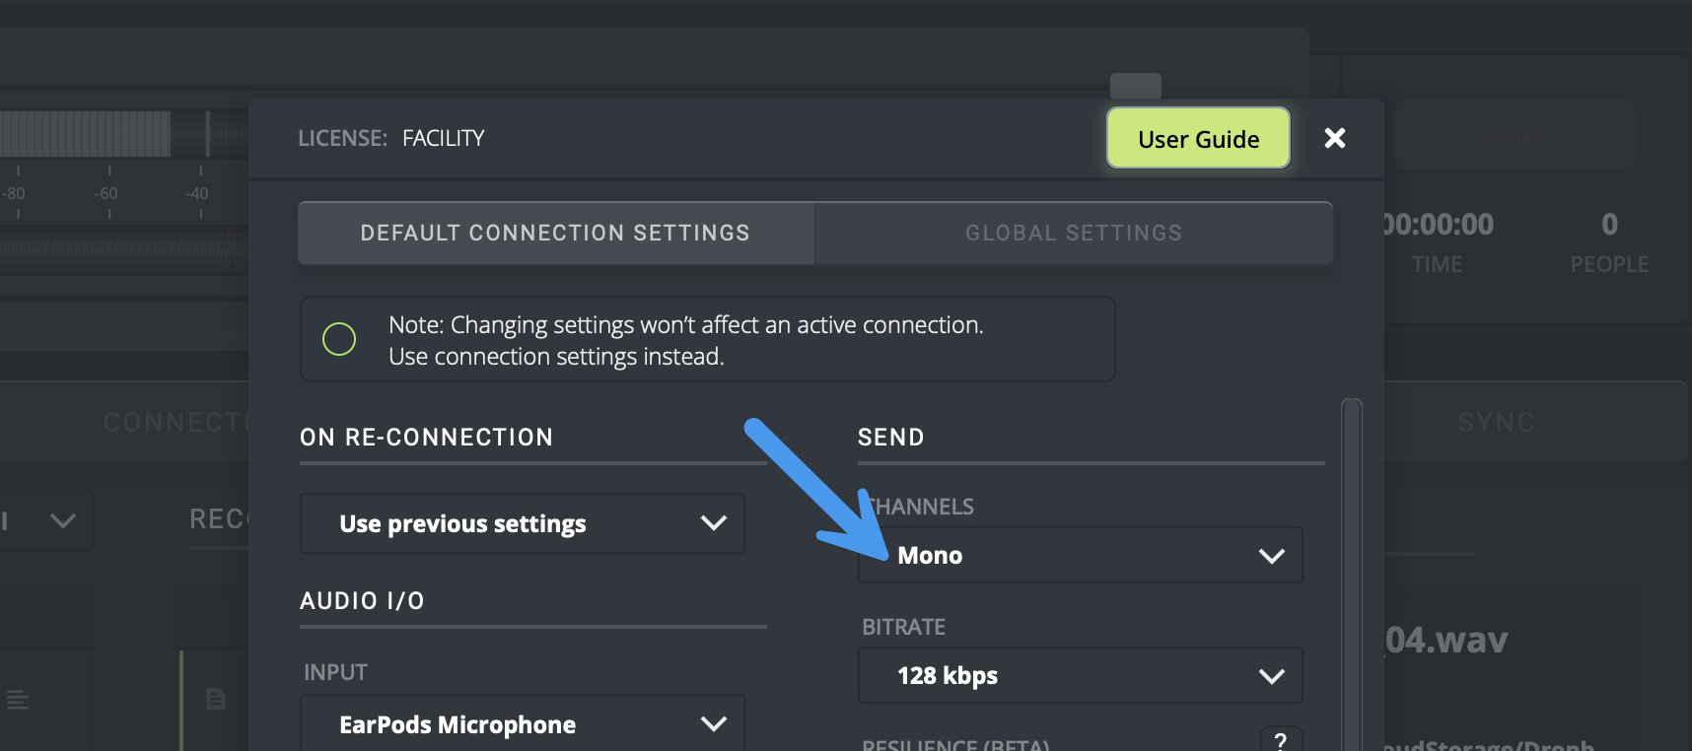Open the On Re-connection 'Use previous settings' dropdown
Viewport: 1692px width, 751px height.
[522, 523]
